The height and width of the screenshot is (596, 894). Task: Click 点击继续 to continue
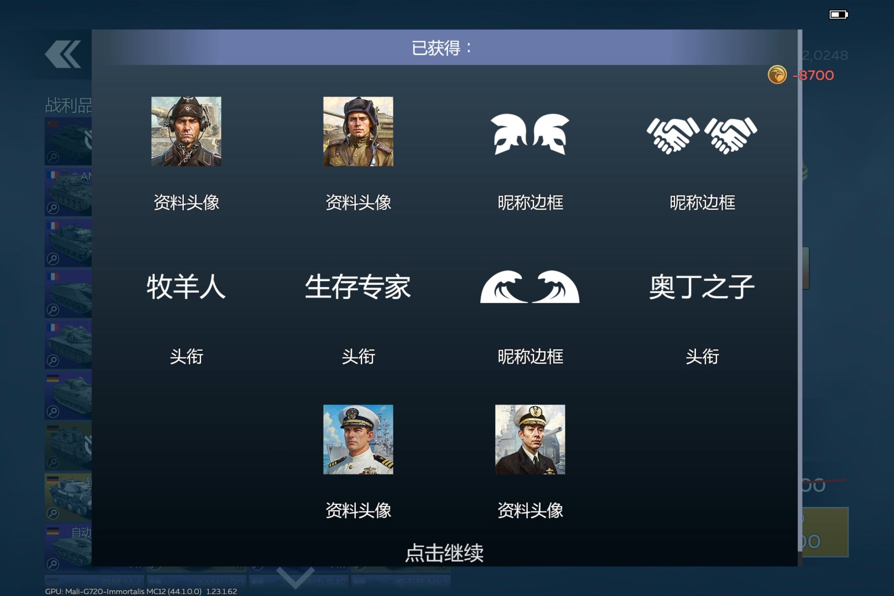(x=444, y=553)
